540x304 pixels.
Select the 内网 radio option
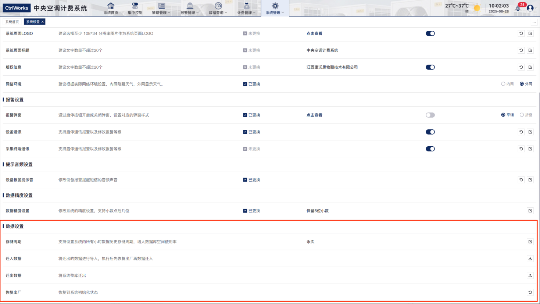point(503,84)
